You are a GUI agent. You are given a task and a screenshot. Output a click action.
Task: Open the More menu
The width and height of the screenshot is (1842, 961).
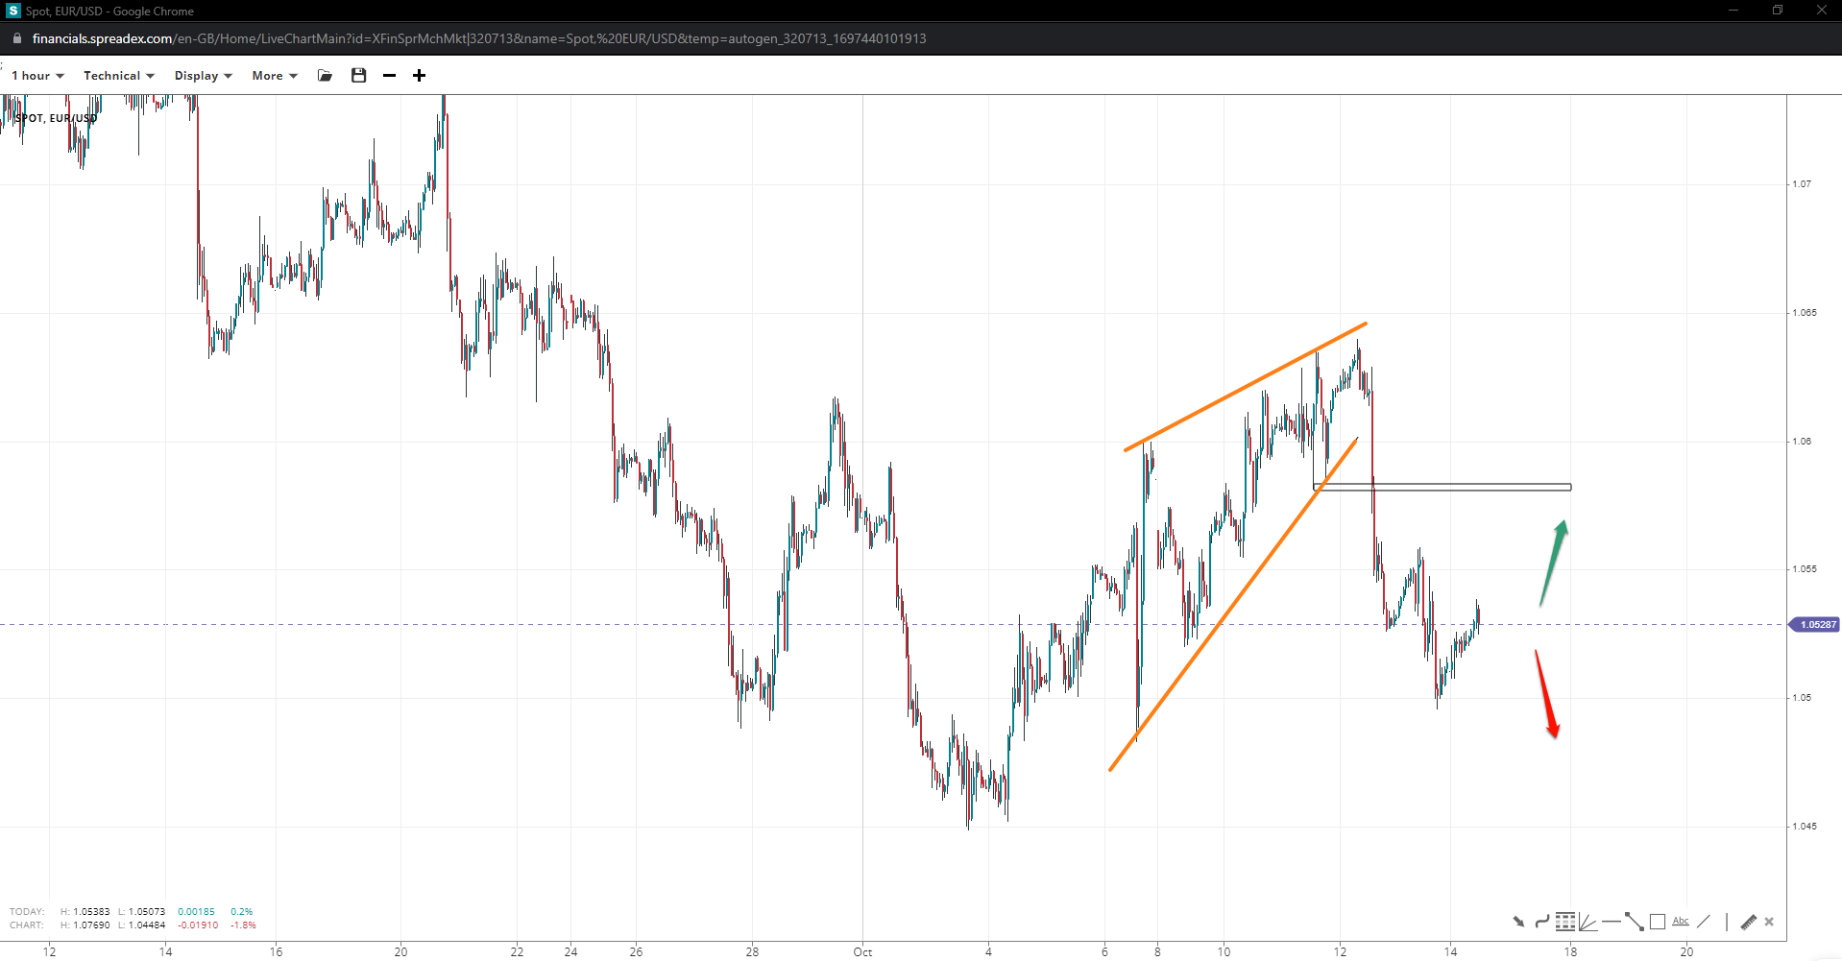click(275, 76)
